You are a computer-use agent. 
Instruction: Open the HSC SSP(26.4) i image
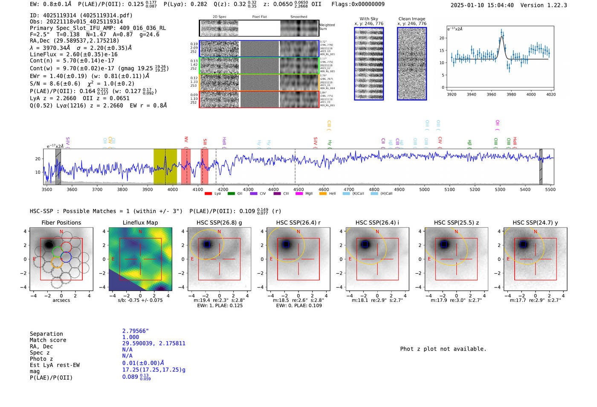[x=377, y=259]
